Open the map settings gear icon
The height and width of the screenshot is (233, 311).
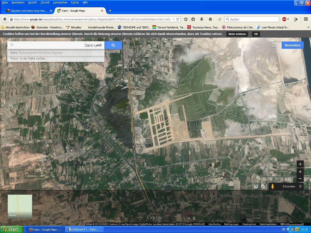pyautogui.click(x=263, y=187)
